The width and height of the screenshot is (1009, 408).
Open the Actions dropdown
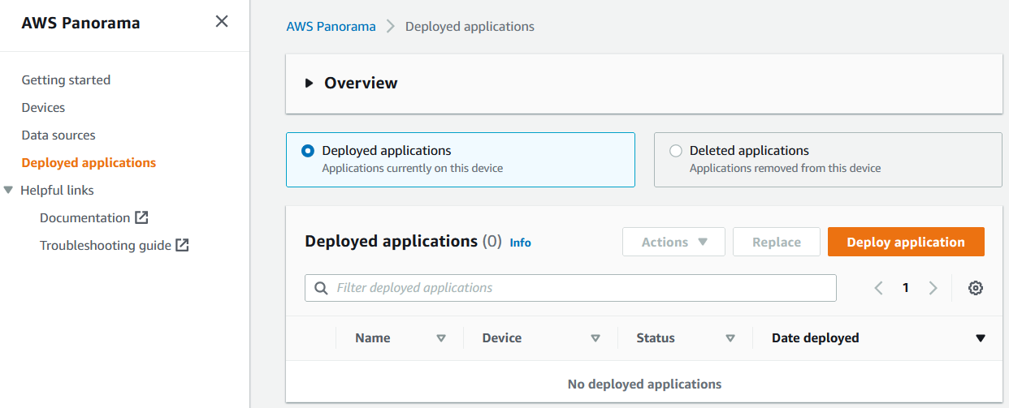click(673, 242)
